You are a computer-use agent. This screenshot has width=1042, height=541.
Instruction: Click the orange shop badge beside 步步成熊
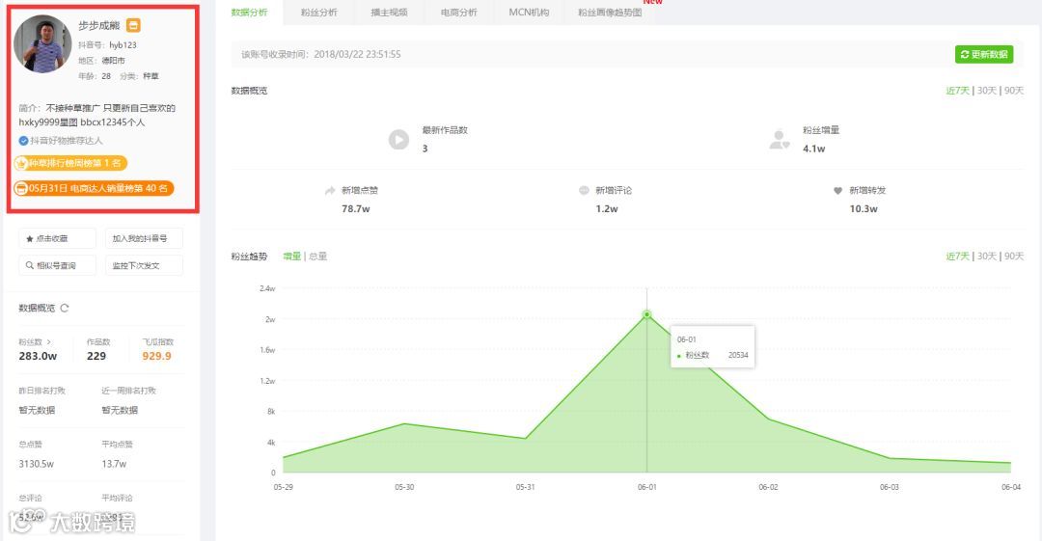[x=133, y=26]
